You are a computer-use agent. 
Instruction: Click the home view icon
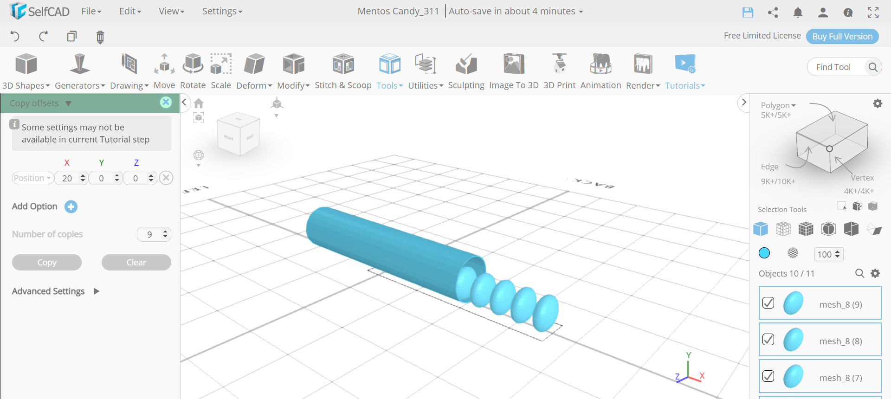pos(199,103)
